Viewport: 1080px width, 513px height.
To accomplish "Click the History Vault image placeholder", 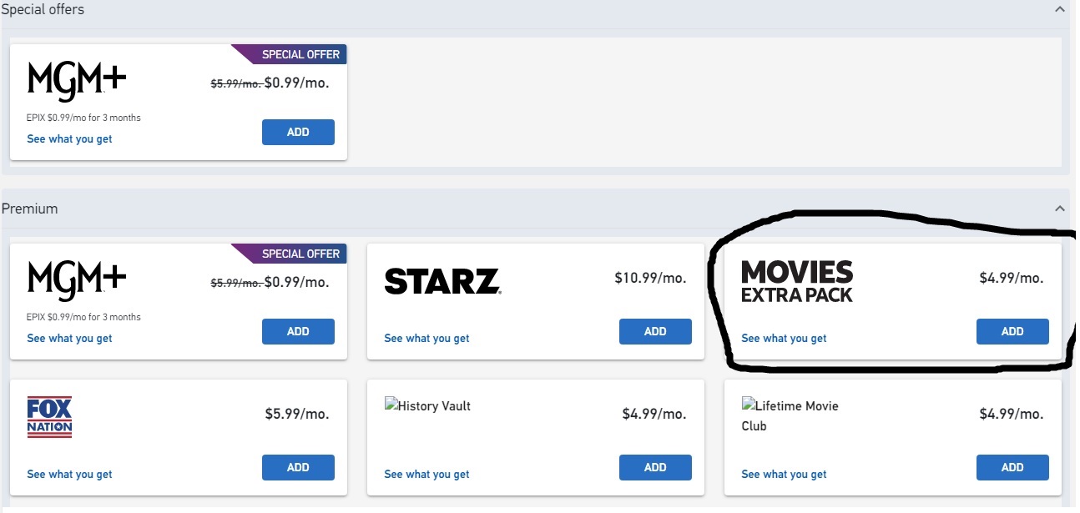I will [x=427, y=406].
